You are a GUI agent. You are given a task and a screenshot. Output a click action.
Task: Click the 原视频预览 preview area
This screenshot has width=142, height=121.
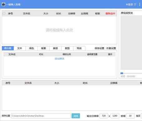(x=131, y=43)
